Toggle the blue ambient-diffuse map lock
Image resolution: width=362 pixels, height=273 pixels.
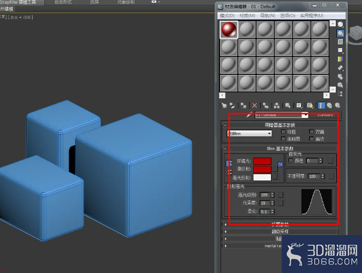(x=281, y=165)
